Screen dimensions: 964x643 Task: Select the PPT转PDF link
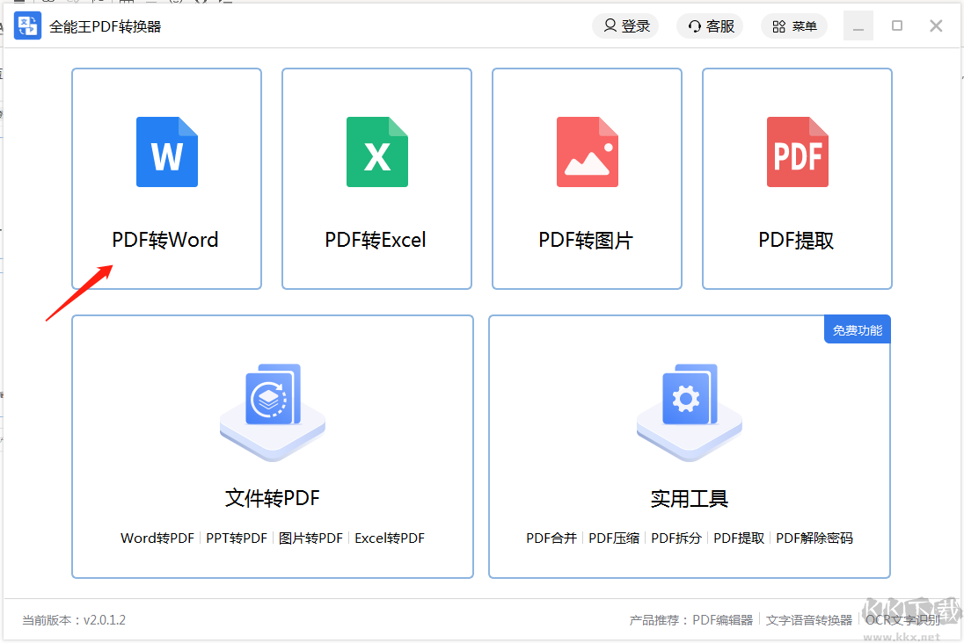click(237, 538)
